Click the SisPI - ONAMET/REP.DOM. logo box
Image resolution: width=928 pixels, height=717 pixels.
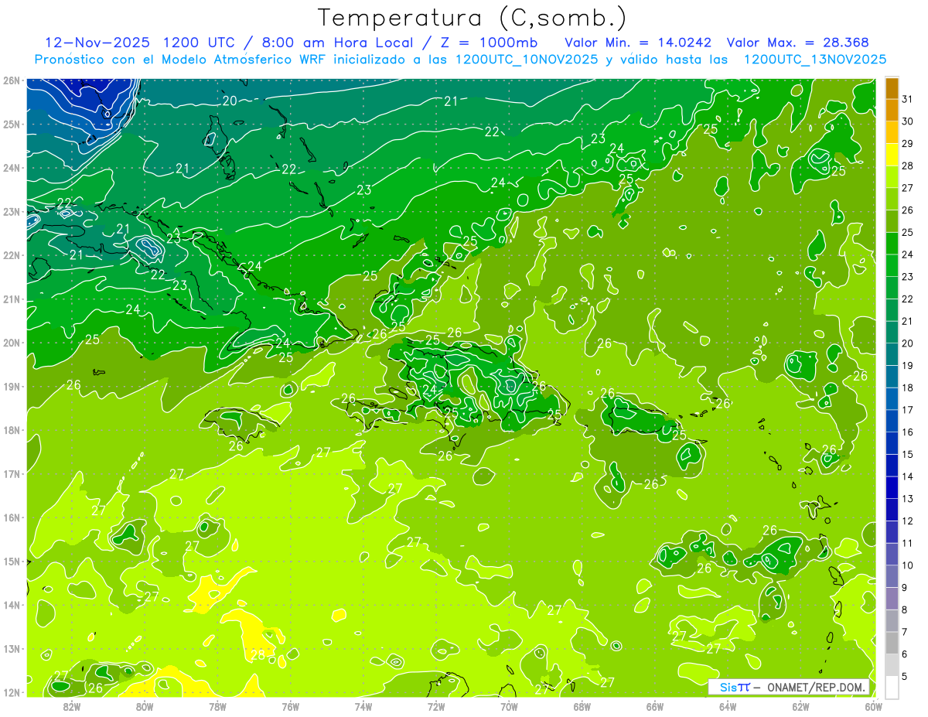(789, 687)
